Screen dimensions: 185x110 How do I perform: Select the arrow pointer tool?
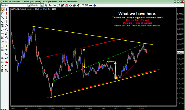pos(2,9)
